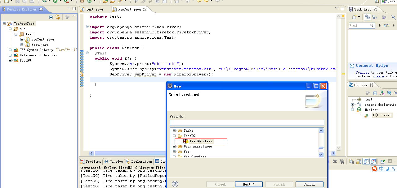Expand the Referenced Libraries node
The width and height of the screenshot is (397, 188).
10,55
